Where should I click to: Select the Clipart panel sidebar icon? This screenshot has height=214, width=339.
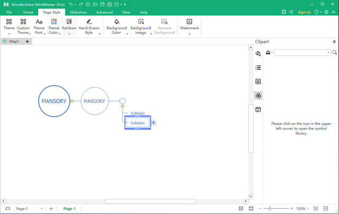[x=258, y=96]
